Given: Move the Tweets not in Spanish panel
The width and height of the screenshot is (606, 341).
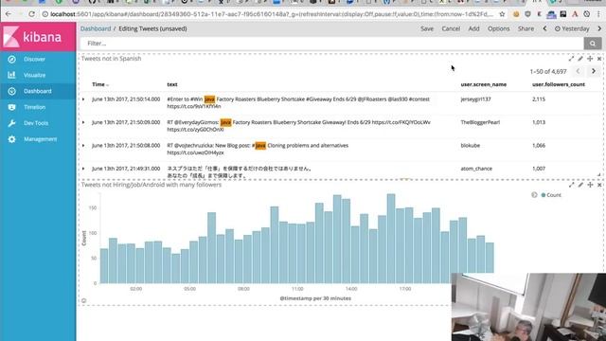Looking at the screenshot, I should (x=590, y=59).
